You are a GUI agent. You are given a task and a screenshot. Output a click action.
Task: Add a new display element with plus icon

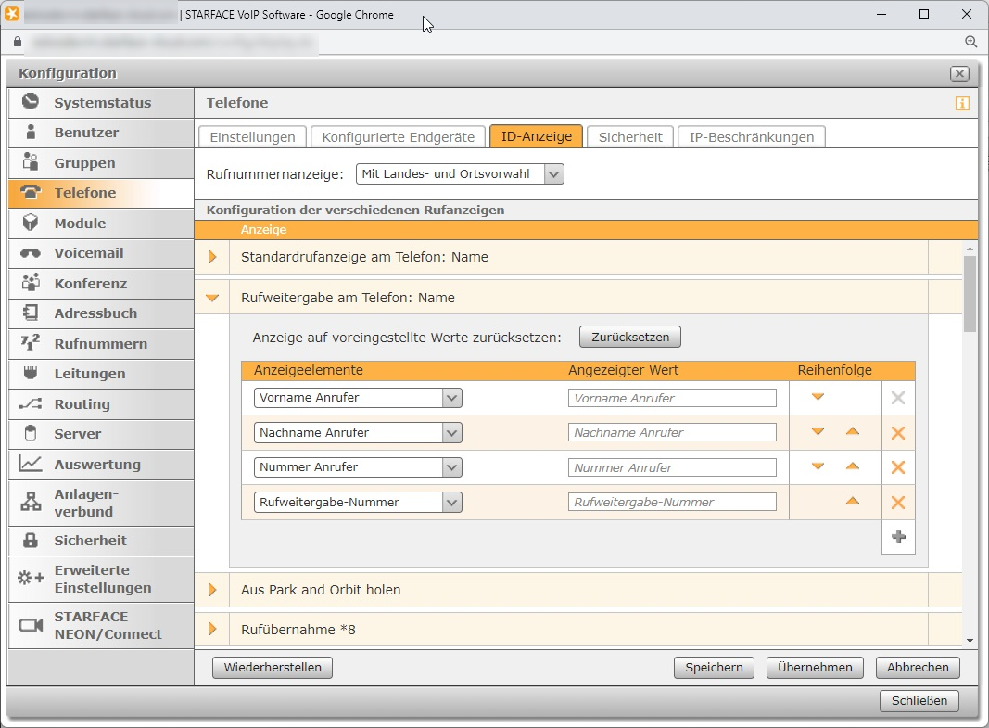[897, 537]
